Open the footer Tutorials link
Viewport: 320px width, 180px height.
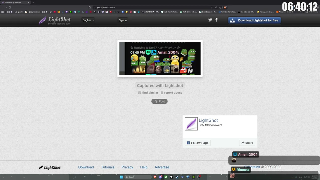click(x=108, y=167)
